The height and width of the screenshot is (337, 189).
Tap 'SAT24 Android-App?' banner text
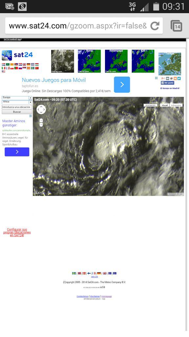pos(13,39)
